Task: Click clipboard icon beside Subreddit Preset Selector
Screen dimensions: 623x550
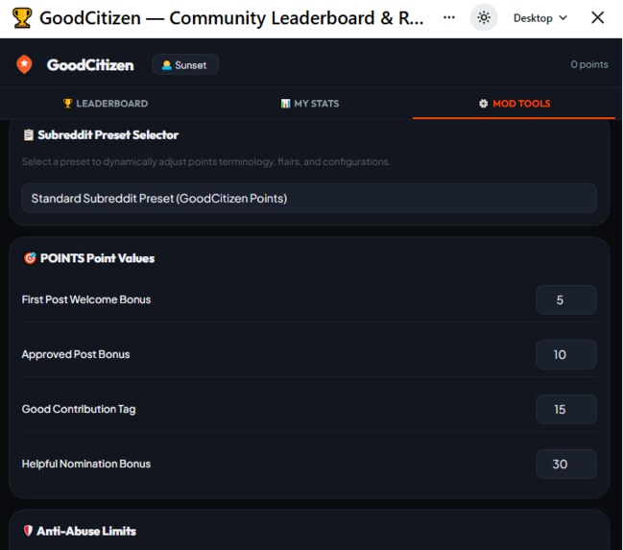Action: tap(28, 135)
